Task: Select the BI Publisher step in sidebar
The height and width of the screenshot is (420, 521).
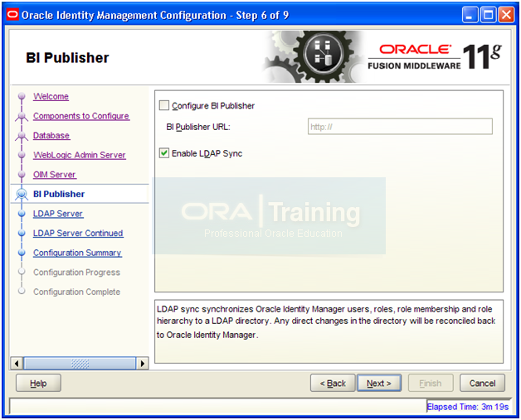Action: pos(59,194)
